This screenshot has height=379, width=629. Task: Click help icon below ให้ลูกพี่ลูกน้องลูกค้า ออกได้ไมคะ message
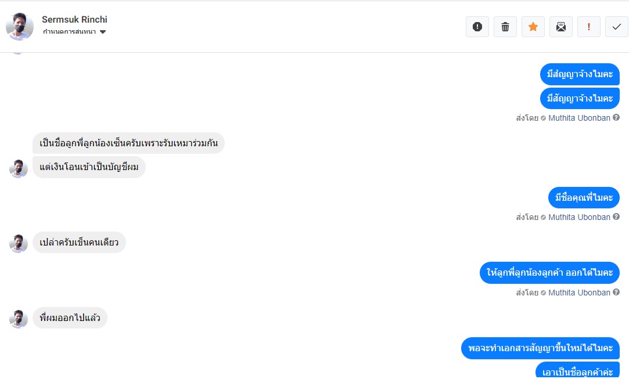[x=616, y=293]
